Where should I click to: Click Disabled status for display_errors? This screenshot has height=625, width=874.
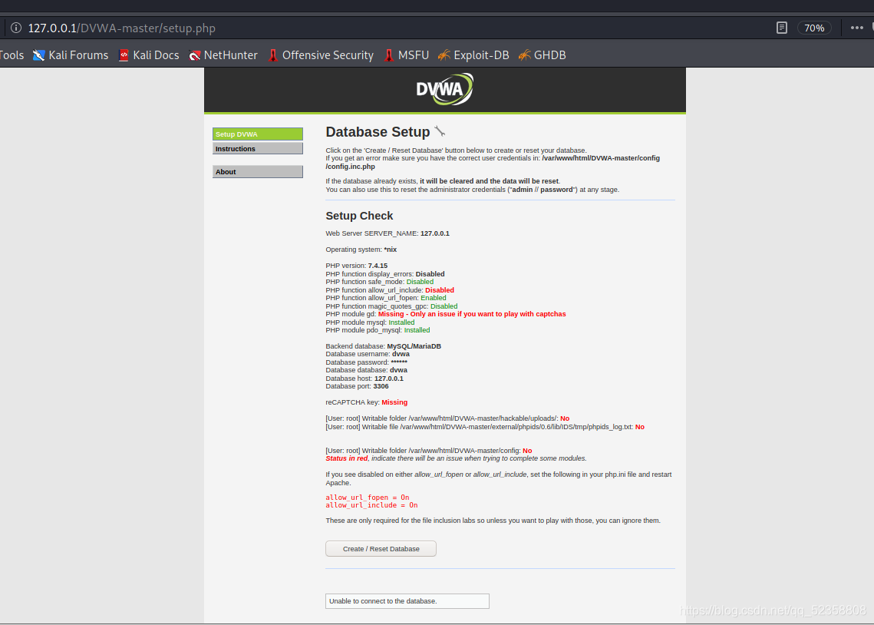tap(430, 274)
